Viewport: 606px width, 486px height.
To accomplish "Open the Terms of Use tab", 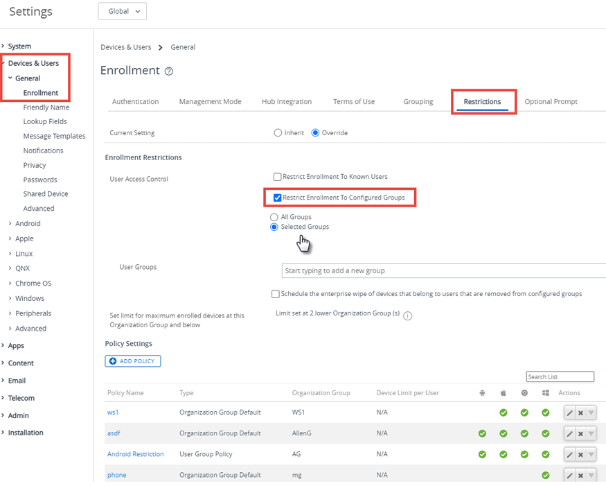I will pos(354,101).
